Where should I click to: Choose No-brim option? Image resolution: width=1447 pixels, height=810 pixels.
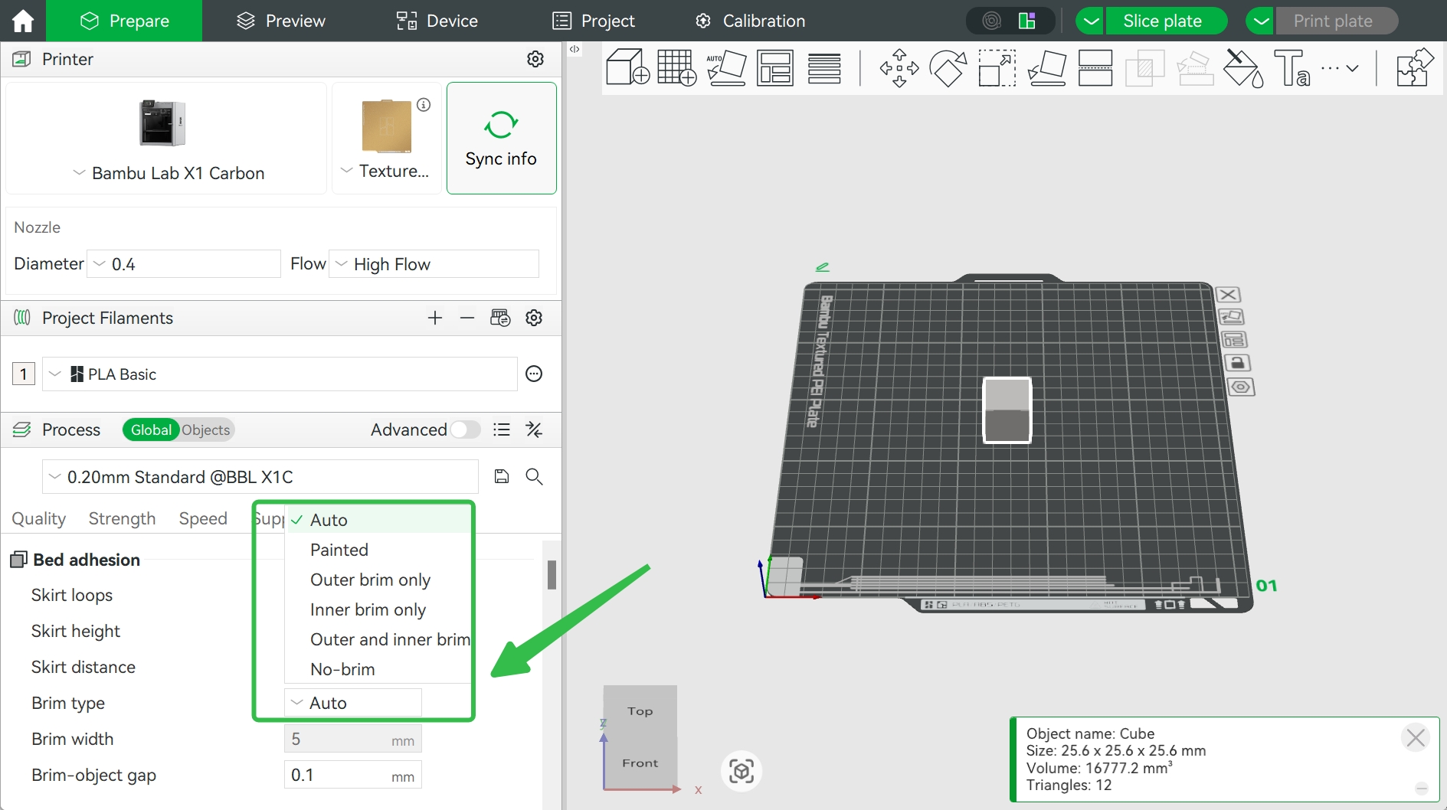tap(378, 669)
